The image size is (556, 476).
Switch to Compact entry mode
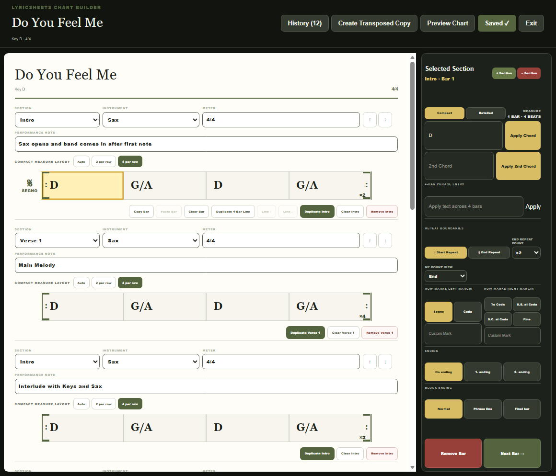coord(444,113)
